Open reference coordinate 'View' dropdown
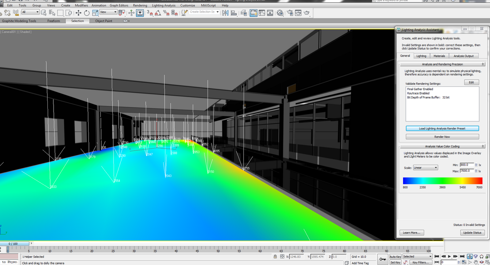This screenshot has width=490, height=265. point(108,12)
